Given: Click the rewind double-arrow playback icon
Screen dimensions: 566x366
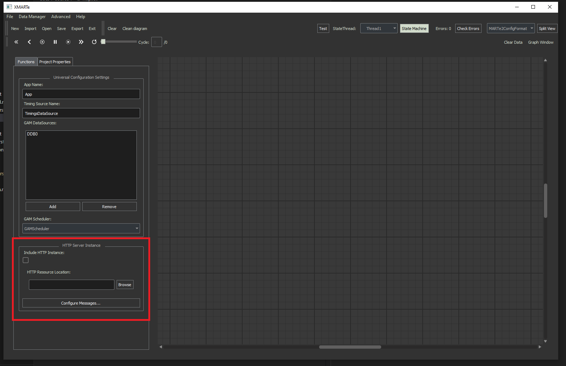Looking at the screenshot, I should click(16, 42).
